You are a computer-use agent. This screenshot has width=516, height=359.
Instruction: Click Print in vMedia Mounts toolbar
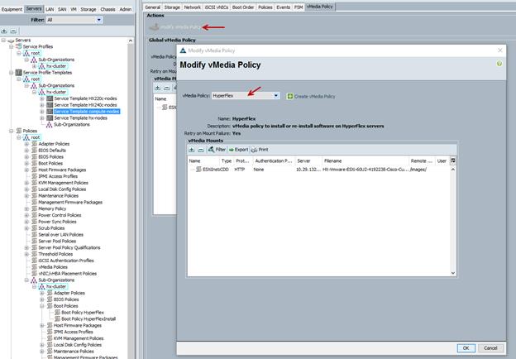click(260, 150)
